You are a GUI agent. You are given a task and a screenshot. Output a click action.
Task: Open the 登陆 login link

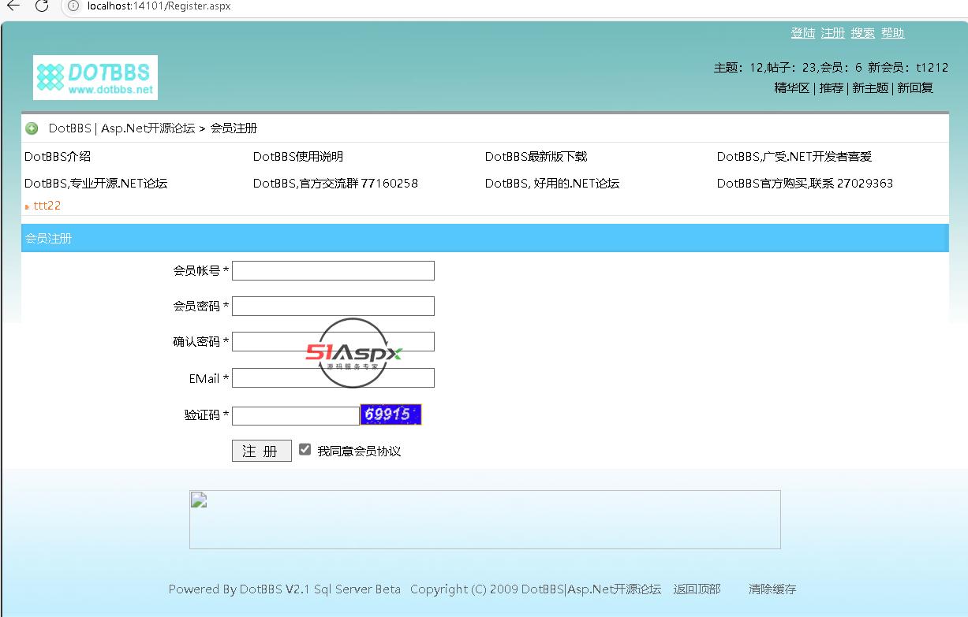tap(803, 33)
